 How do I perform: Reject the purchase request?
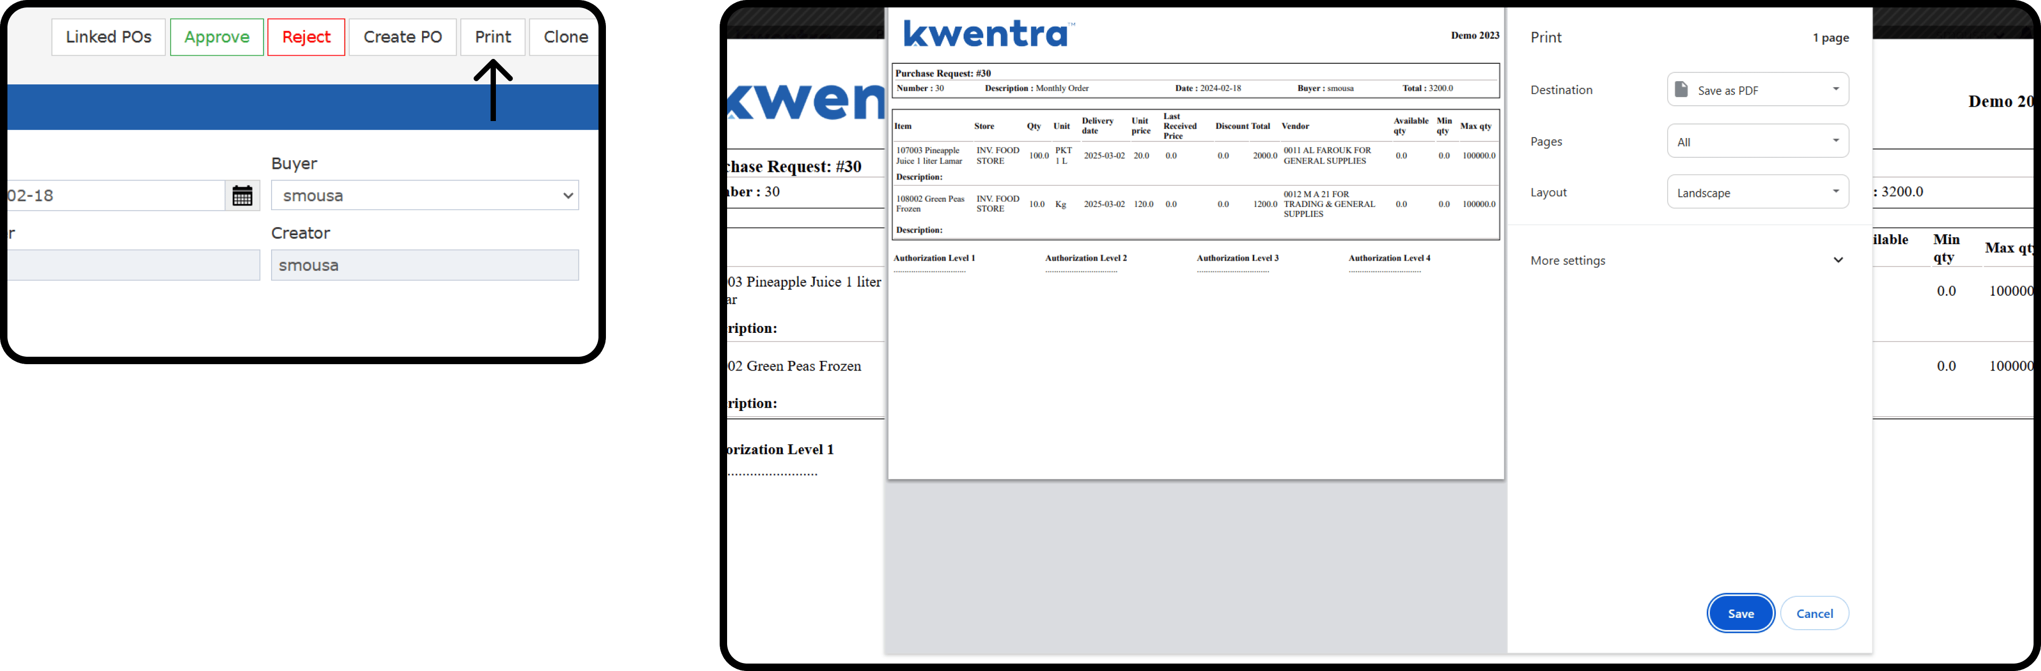(306, 37)
